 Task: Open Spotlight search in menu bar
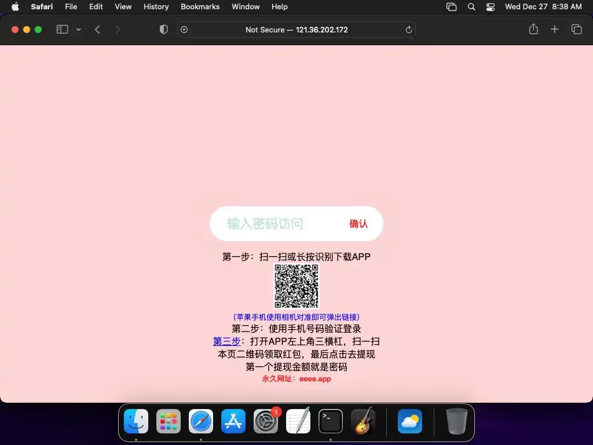point(471,6)
